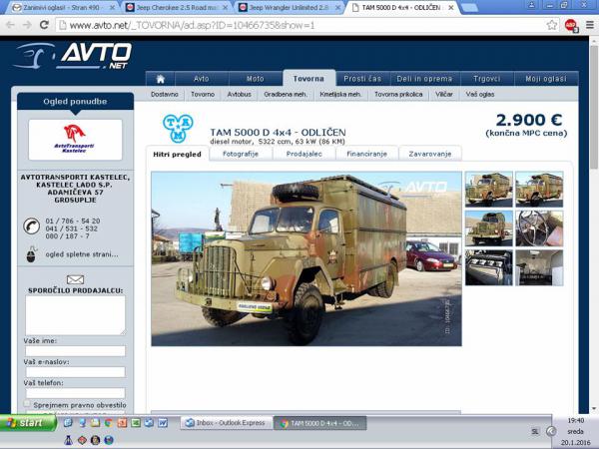This screenshot has height=449, width=599.
Task: Click the AdBlock extension icon
Action: [571, 25]
